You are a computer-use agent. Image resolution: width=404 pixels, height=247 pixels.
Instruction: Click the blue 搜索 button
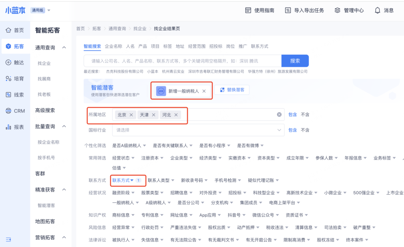point(295,61)
